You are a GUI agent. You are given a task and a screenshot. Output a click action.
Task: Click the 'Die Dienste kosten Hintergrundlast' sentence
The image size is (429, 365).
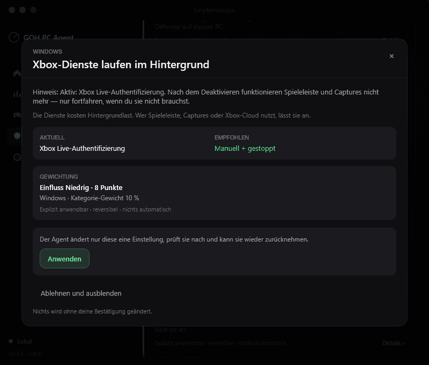click(171, 115)
